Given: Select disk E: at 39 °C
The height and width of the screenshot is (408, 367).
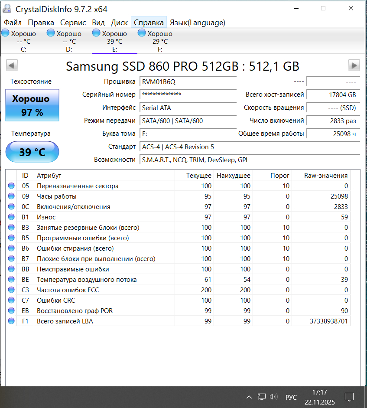Looking at the screenshot, I should click(x=114, y=41).
